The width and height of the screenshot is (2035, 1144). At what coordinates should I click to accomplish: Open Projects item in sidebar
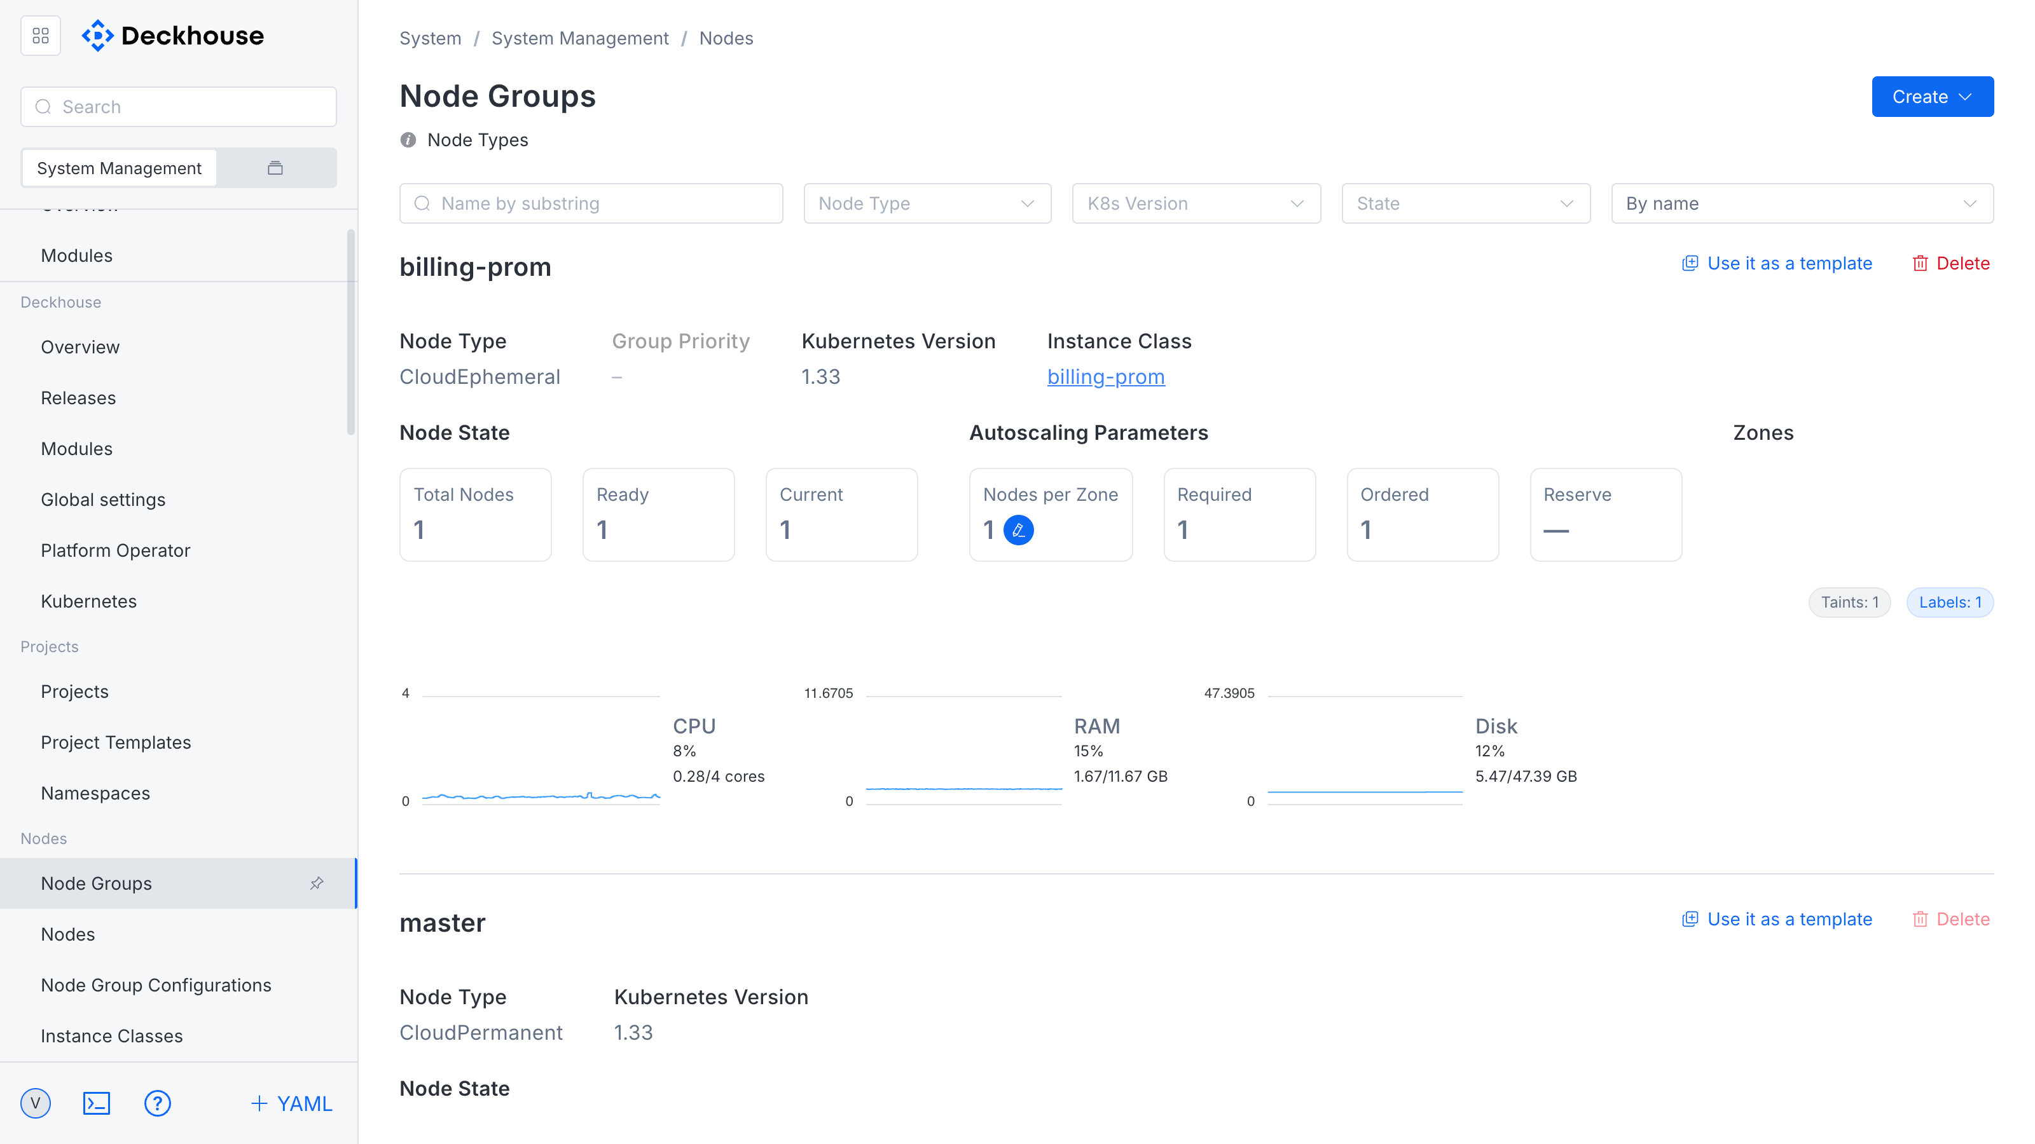tap(179, 691)
